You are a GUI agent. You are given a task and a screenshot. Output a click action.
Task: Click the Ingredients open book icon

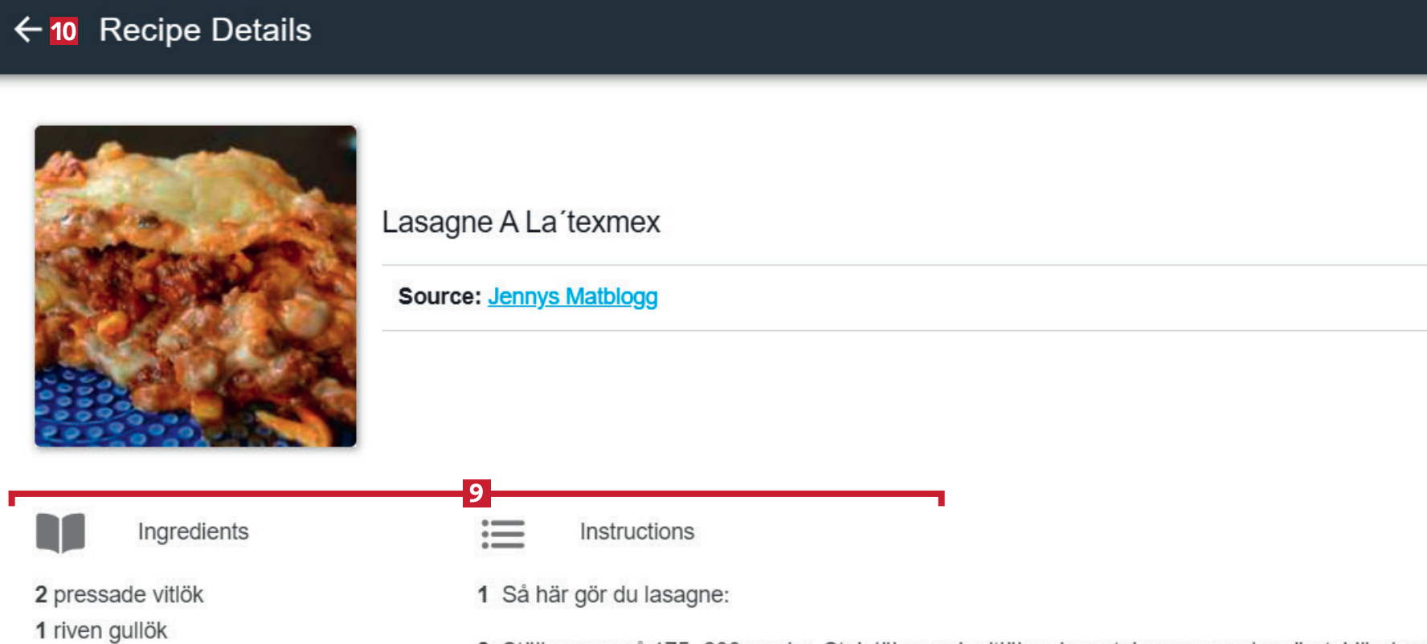(60, 532)
